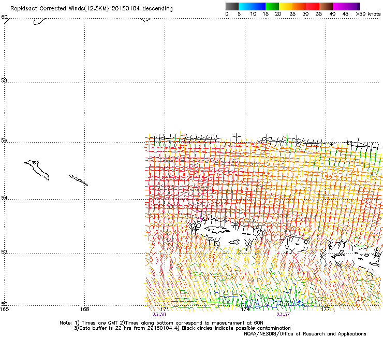
Task: Click the legend tick label 45
Action: (345, 14)
